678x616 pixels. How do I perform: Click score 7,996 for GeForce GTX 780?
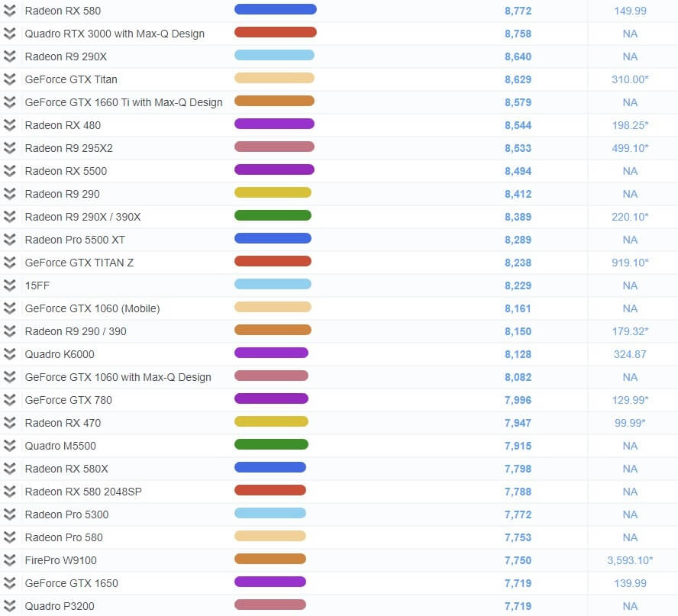518,400
